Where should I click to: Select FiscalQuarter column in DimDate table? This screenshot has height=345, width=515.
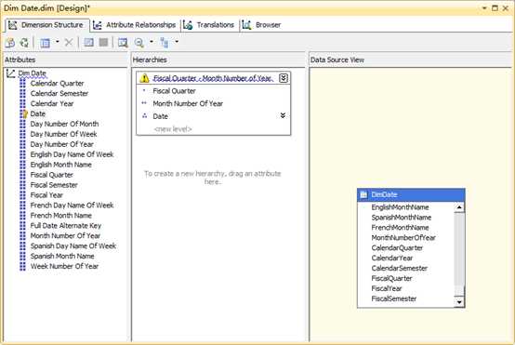pos(391,279)
